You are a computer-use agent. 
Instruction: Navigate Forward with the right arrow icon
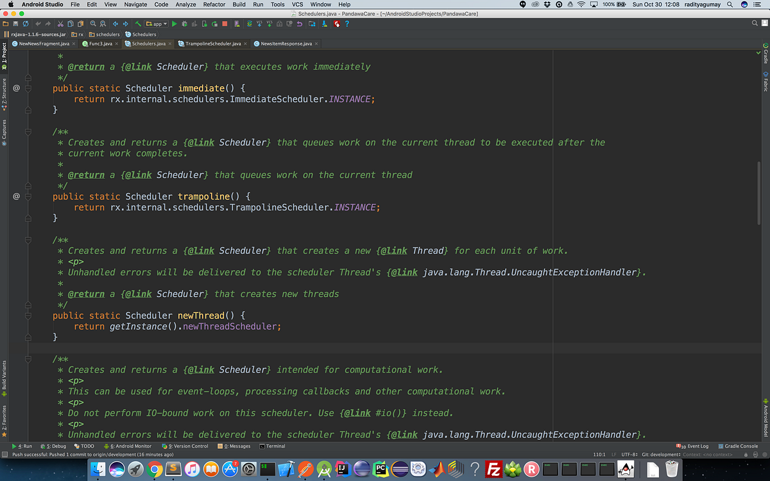coord(126,24)
